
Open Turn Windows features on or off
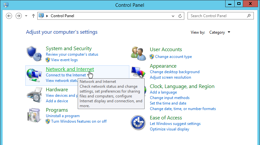(x=79, y=121)
